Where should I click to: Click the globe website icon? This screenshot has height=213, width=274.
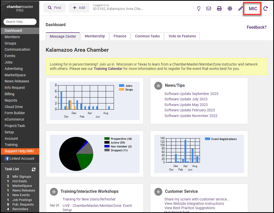(230, 8)
